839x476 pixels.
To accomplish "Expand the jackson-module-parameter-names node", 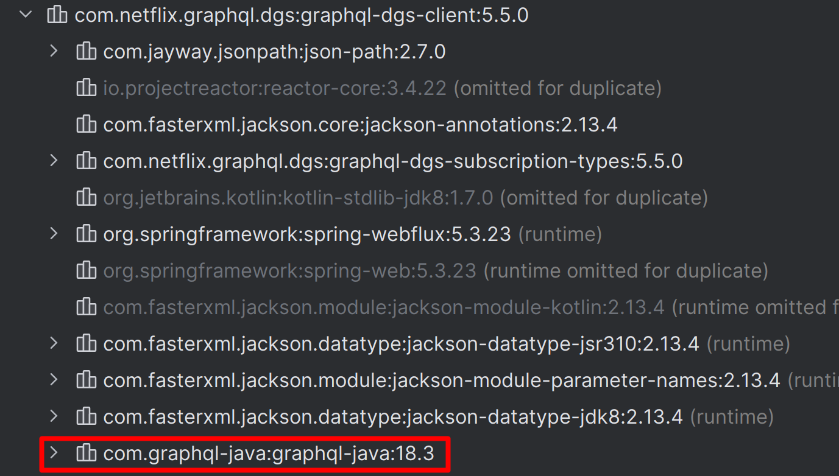I will tap(54, 380).
